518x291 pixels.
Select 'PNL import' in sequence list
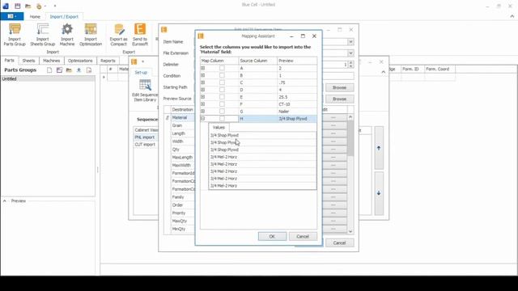pyautogui.click(x=144, y=137)
